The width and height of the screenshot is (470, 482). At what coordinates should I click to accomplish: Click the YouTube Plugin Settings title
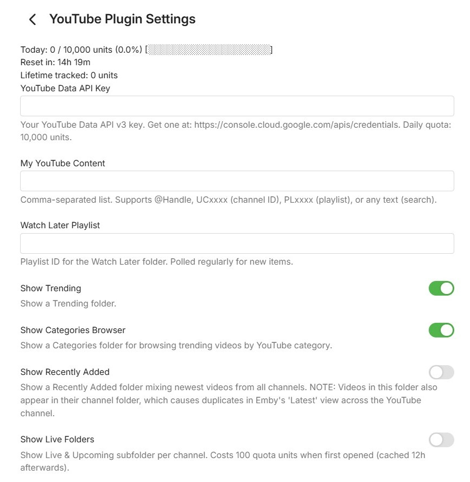pyautogui.click(x=122, y=20)
